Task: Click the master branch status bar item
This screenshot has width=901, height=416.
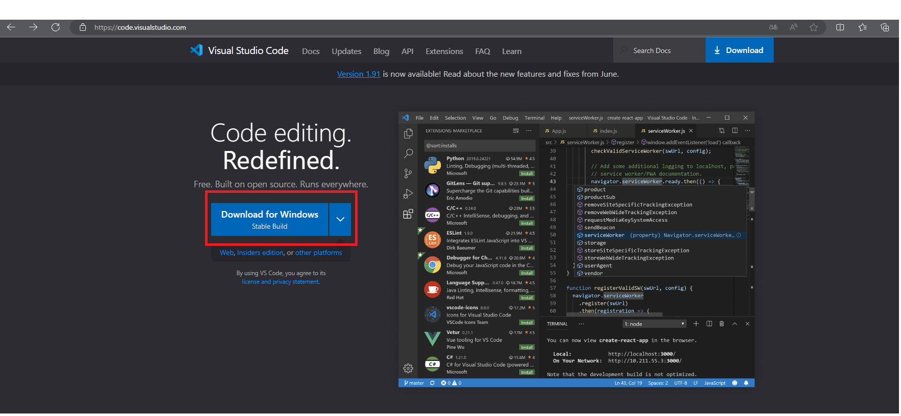Action: pos(414,383)
